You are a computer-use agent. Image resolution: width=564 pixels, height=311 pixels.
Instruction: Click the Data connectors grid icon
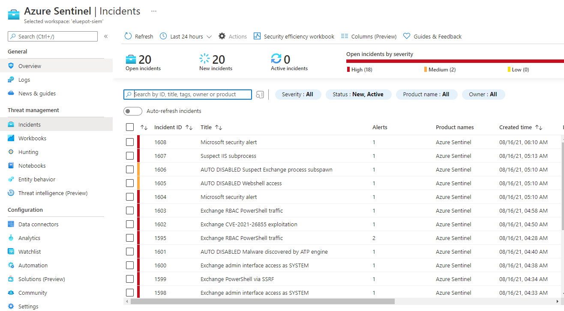click(x=11, y=224)
